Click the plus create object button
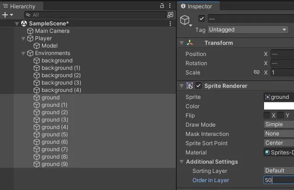 click(5, 15)
